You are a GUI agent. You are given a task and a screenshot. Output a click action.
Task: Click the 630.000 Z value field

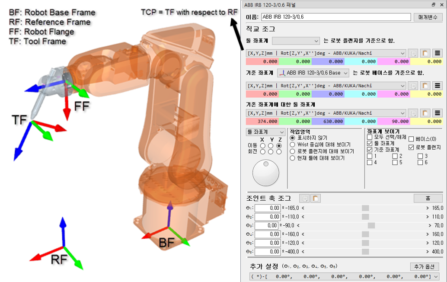coord(328,122)
